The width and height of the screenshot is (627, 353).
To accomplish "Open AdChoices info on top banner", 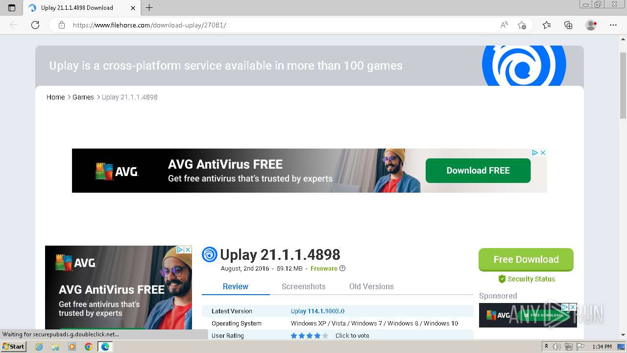I will pyautogui.click(x=535, y=152).
